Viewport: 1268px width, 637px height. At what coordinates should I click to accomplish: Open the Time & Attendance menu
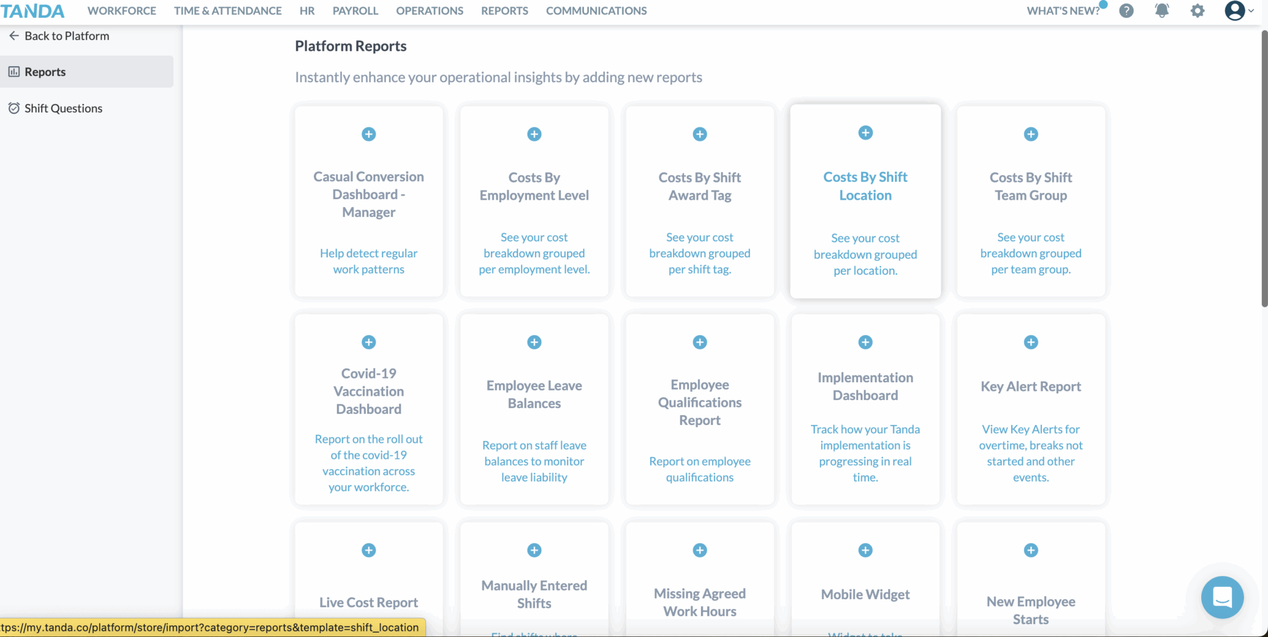coord(227,11)
